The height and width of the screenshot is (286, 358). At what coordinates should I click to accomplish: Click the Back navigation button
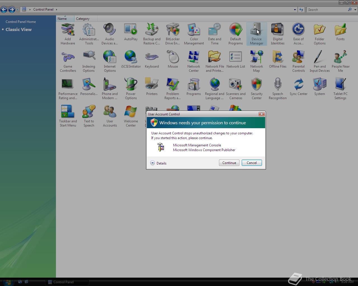click(x=4, y=9)
